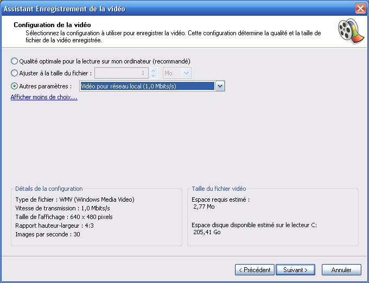Choose the Ajuster à la taille du fichier option
This screenshot has height=283, width=369.
click(x=15, y=73)
